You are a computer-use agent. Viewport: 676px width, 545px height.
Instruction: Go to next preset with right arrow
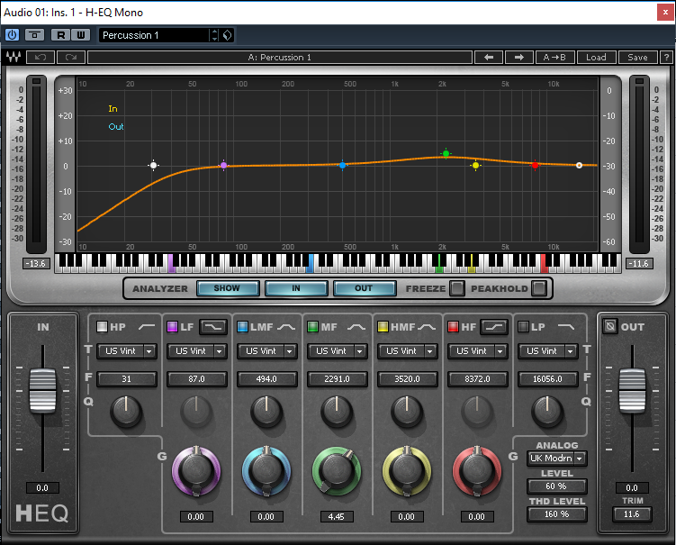[x=519, y=57]
